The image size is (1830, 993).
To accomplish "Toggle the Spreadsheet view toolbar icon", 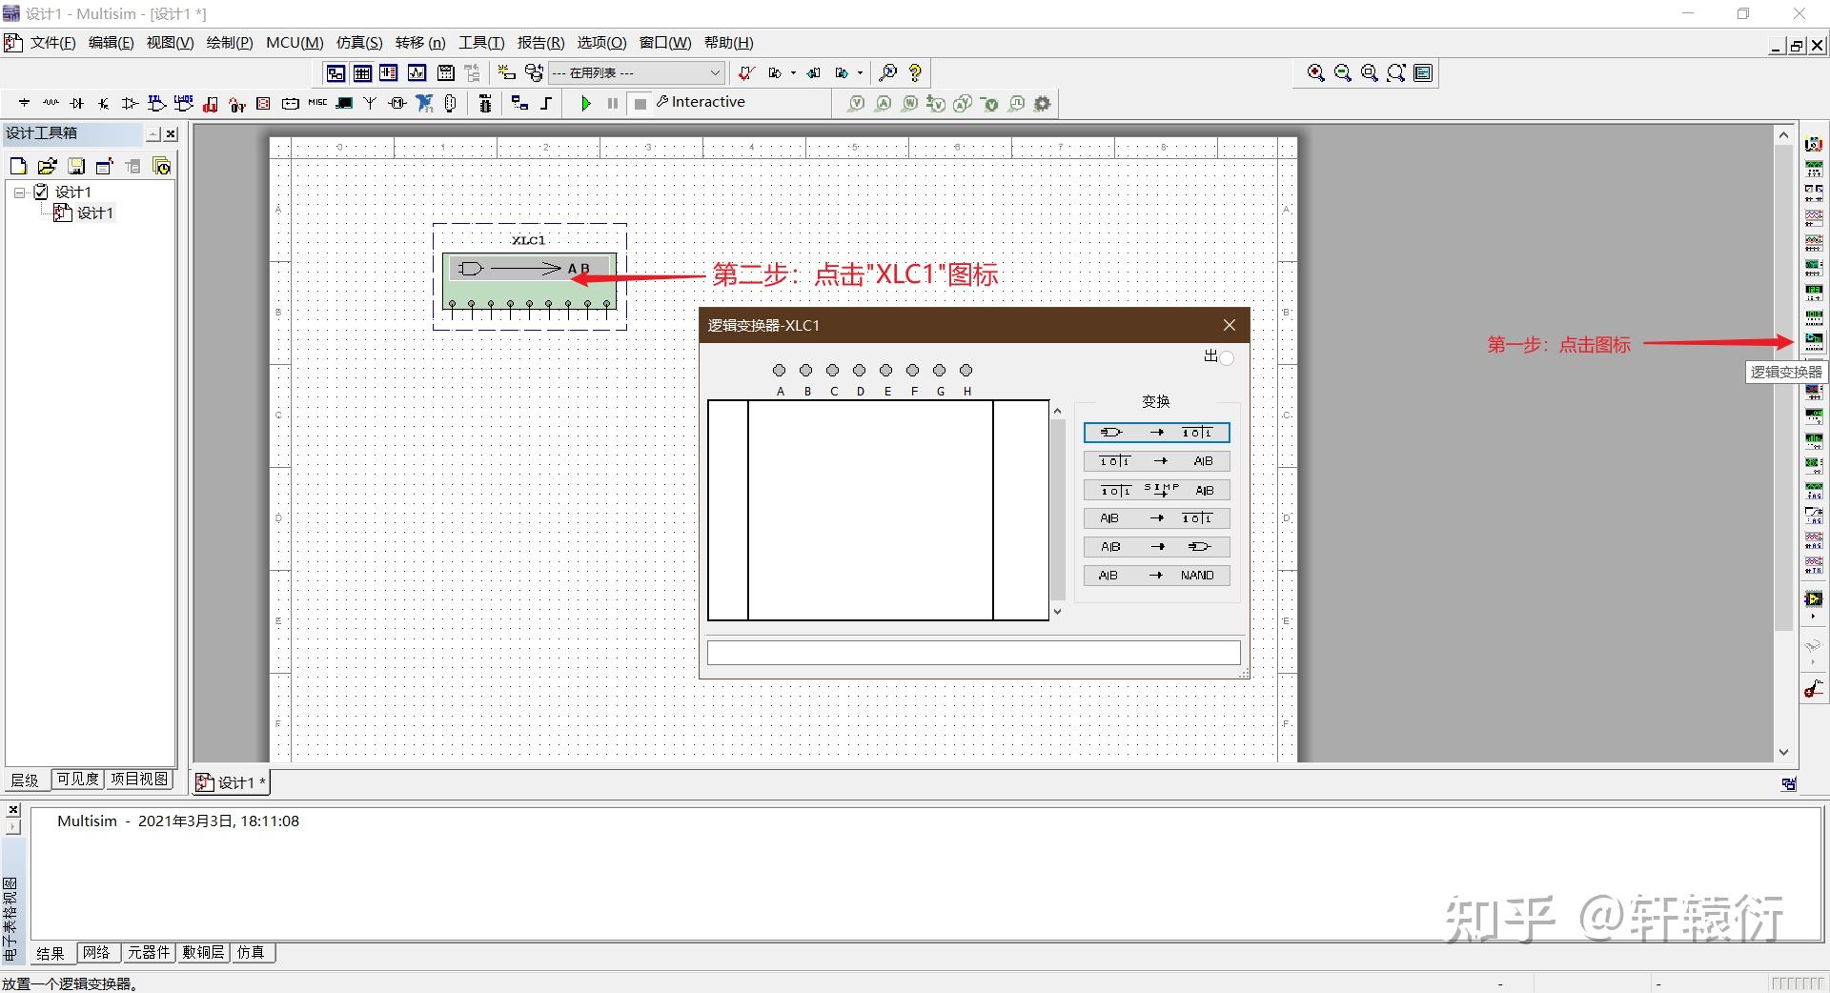I will pyautogui.click(x=362, y=72).
